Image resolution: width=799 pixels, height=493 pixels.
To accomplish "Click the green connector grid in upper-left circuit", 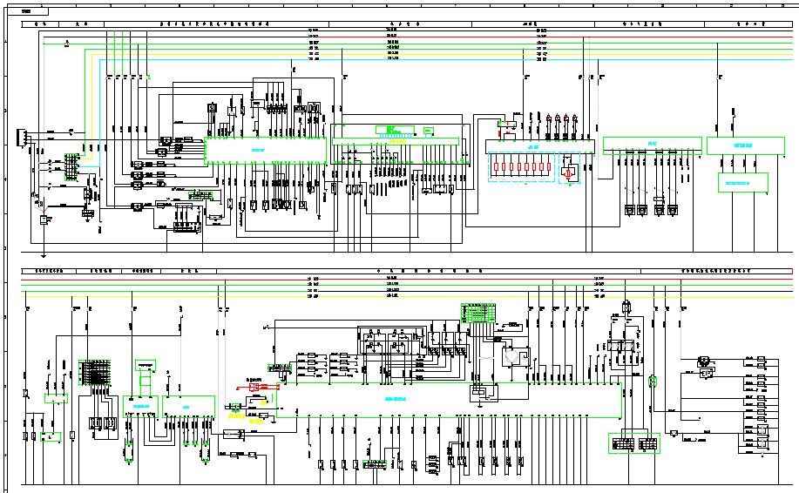I will [x=71, y=164].
